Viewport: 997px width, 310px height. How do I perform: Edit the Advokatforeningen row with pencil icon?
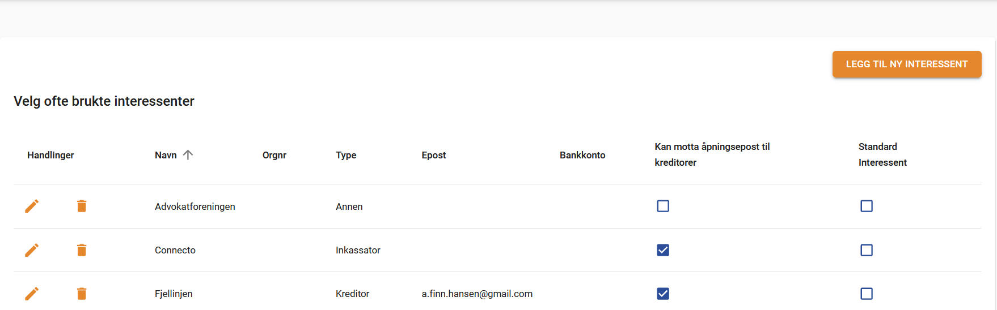click(32, 206)
